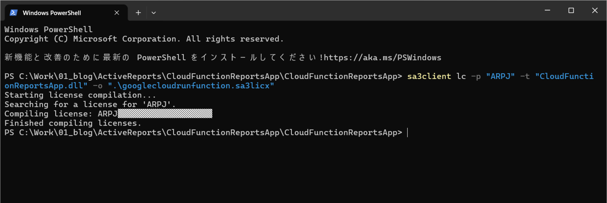Click the Japanese PowerShell install message
Screen dimensions: 607x203
pos(164,58)
